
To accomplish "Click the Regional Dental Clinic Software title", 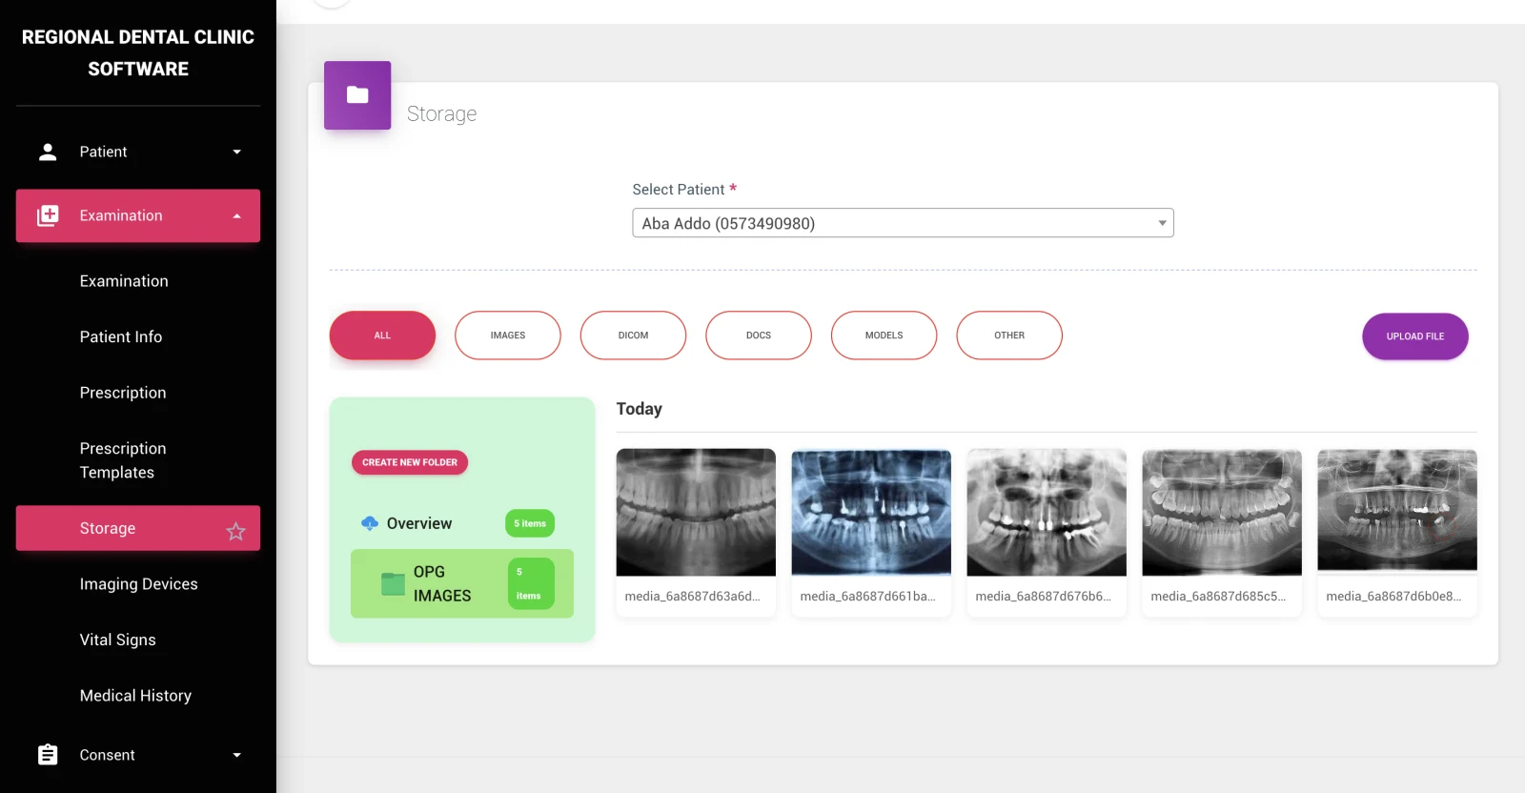I will (138, 52).
